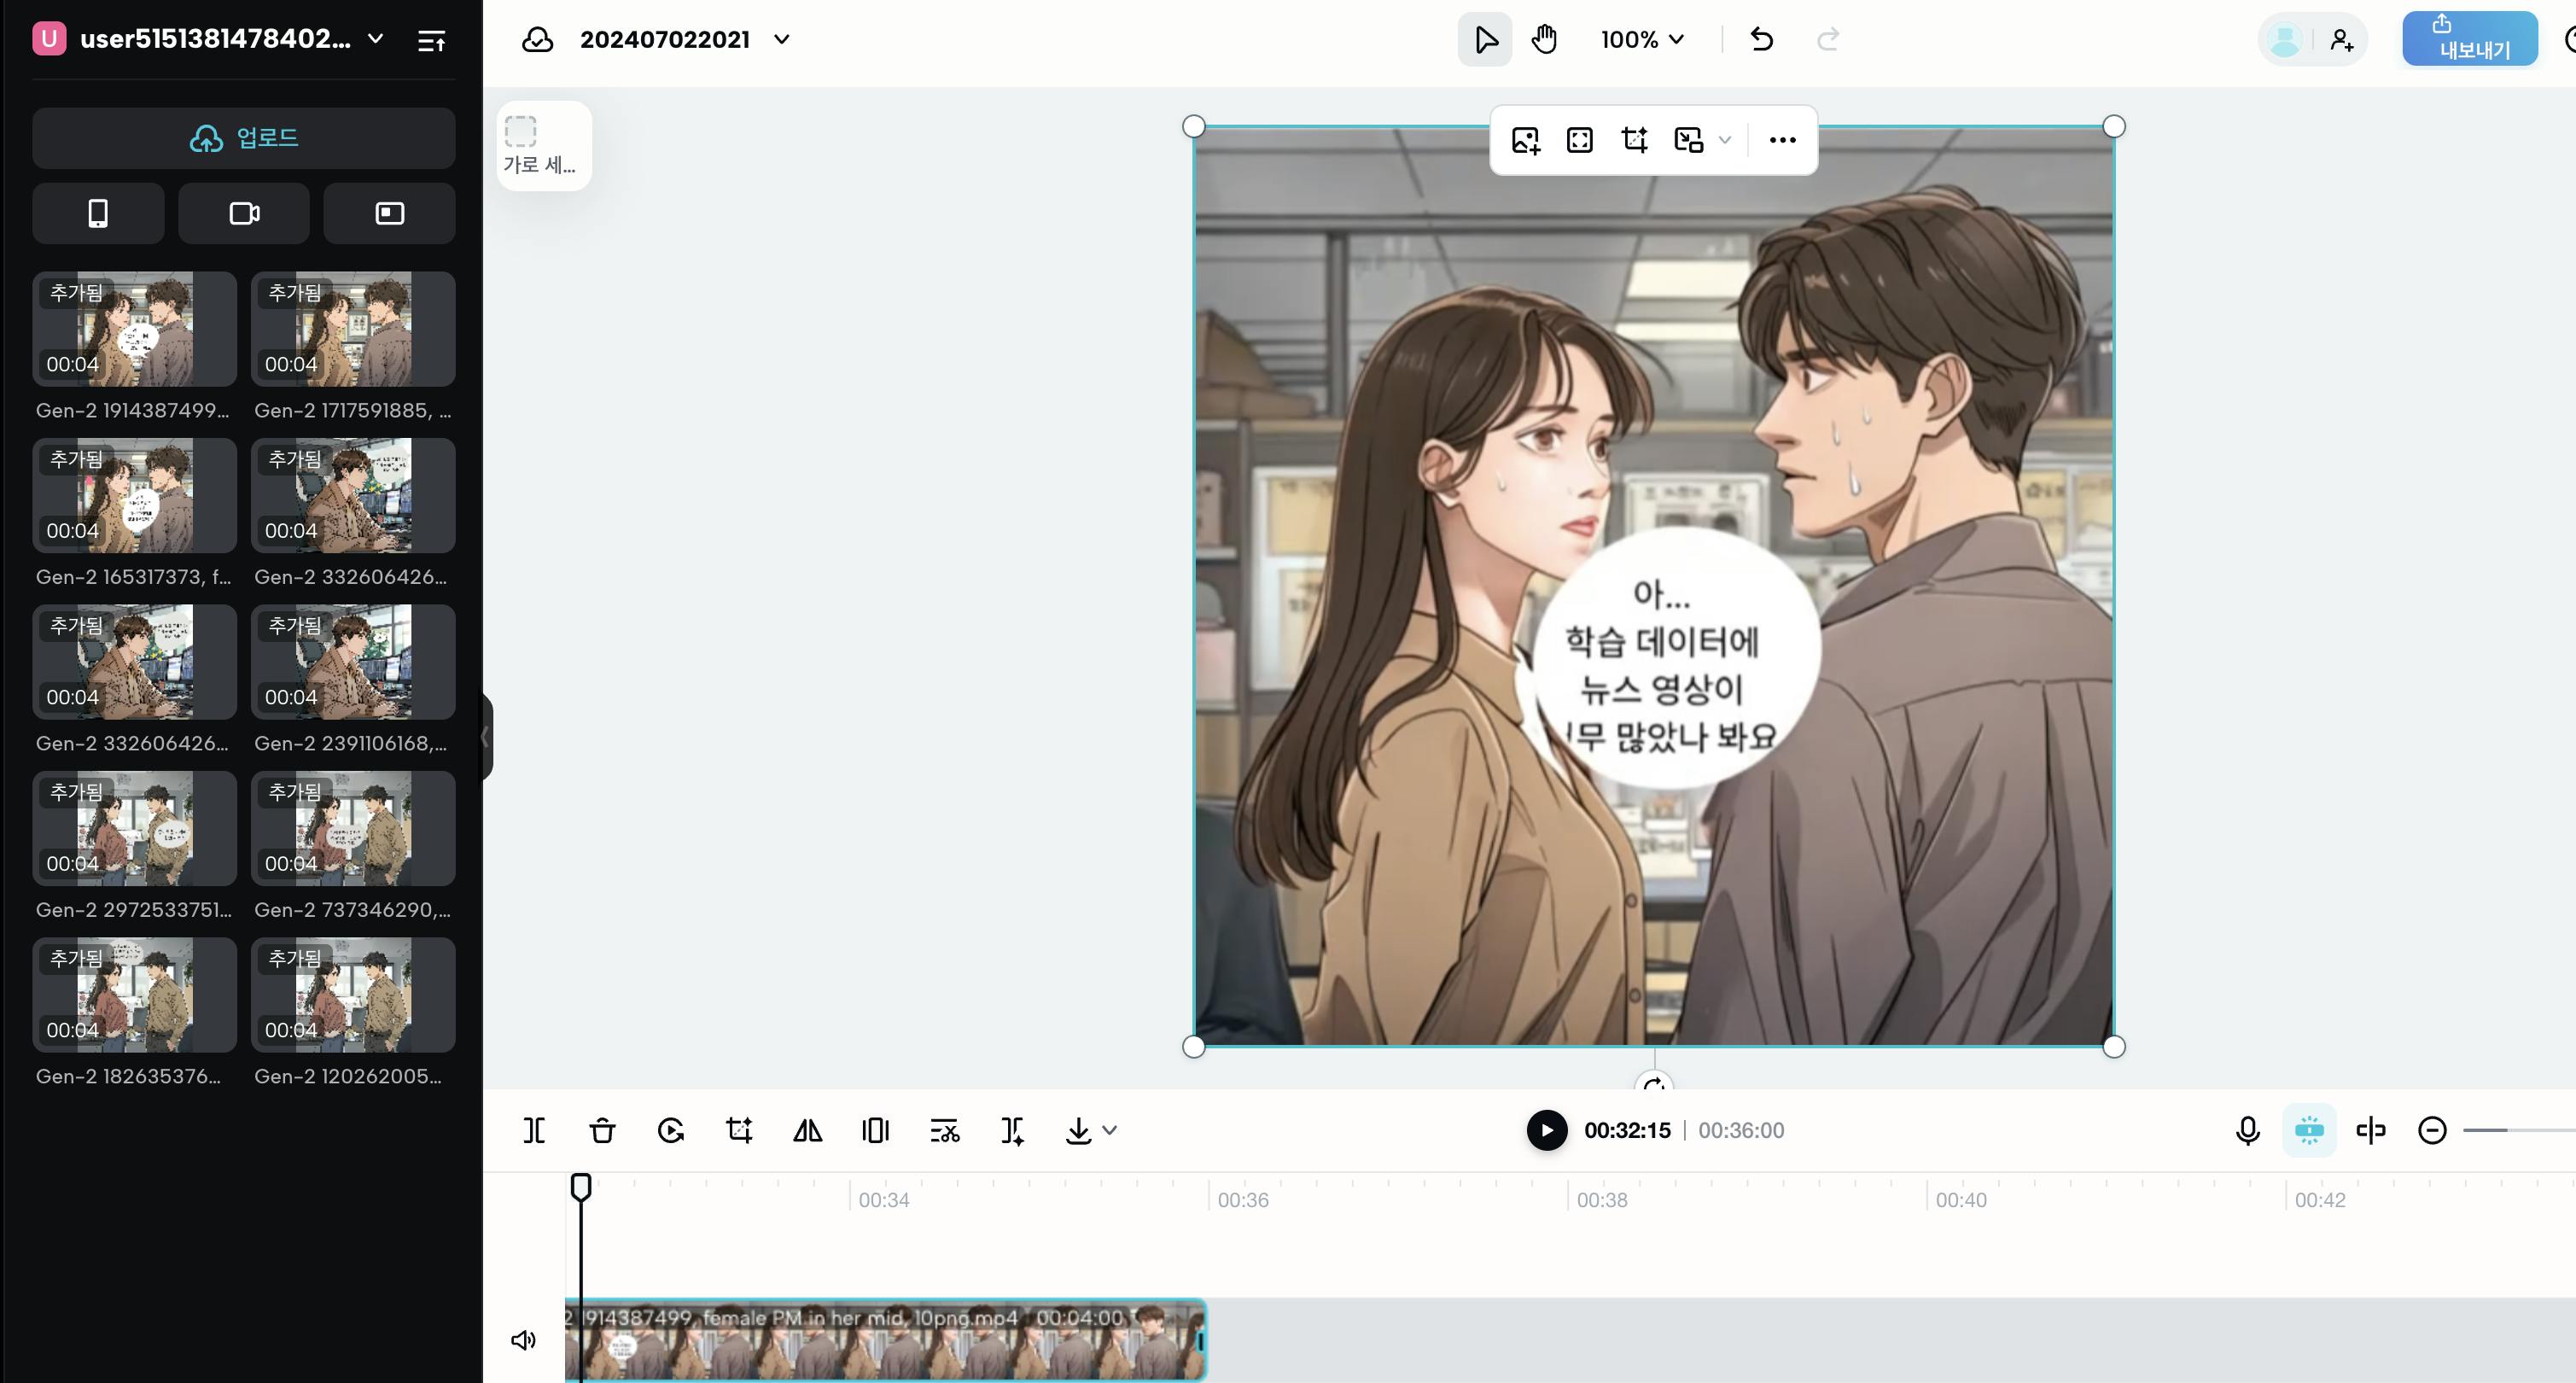Click the zoom-out minus button by the timeline slider
2576x1383 pixels.
2432,1130
